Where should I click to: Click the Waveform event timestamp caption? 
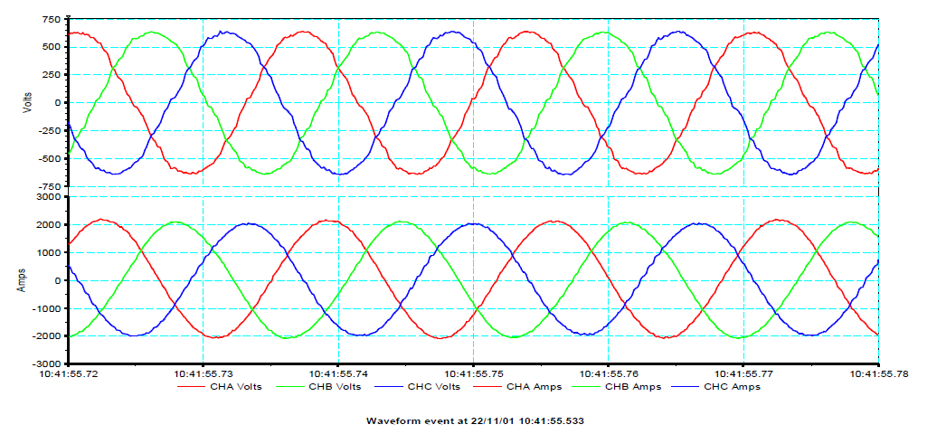[x=475, y=420]
